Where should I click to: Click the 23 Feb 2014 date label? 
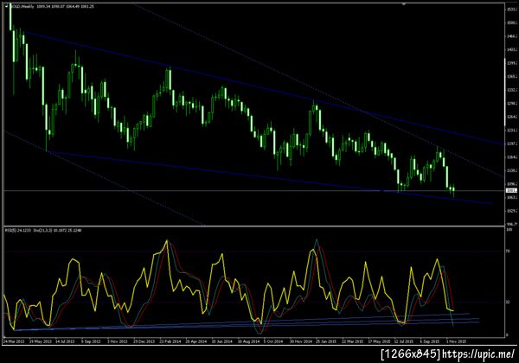tap(170, 341)
